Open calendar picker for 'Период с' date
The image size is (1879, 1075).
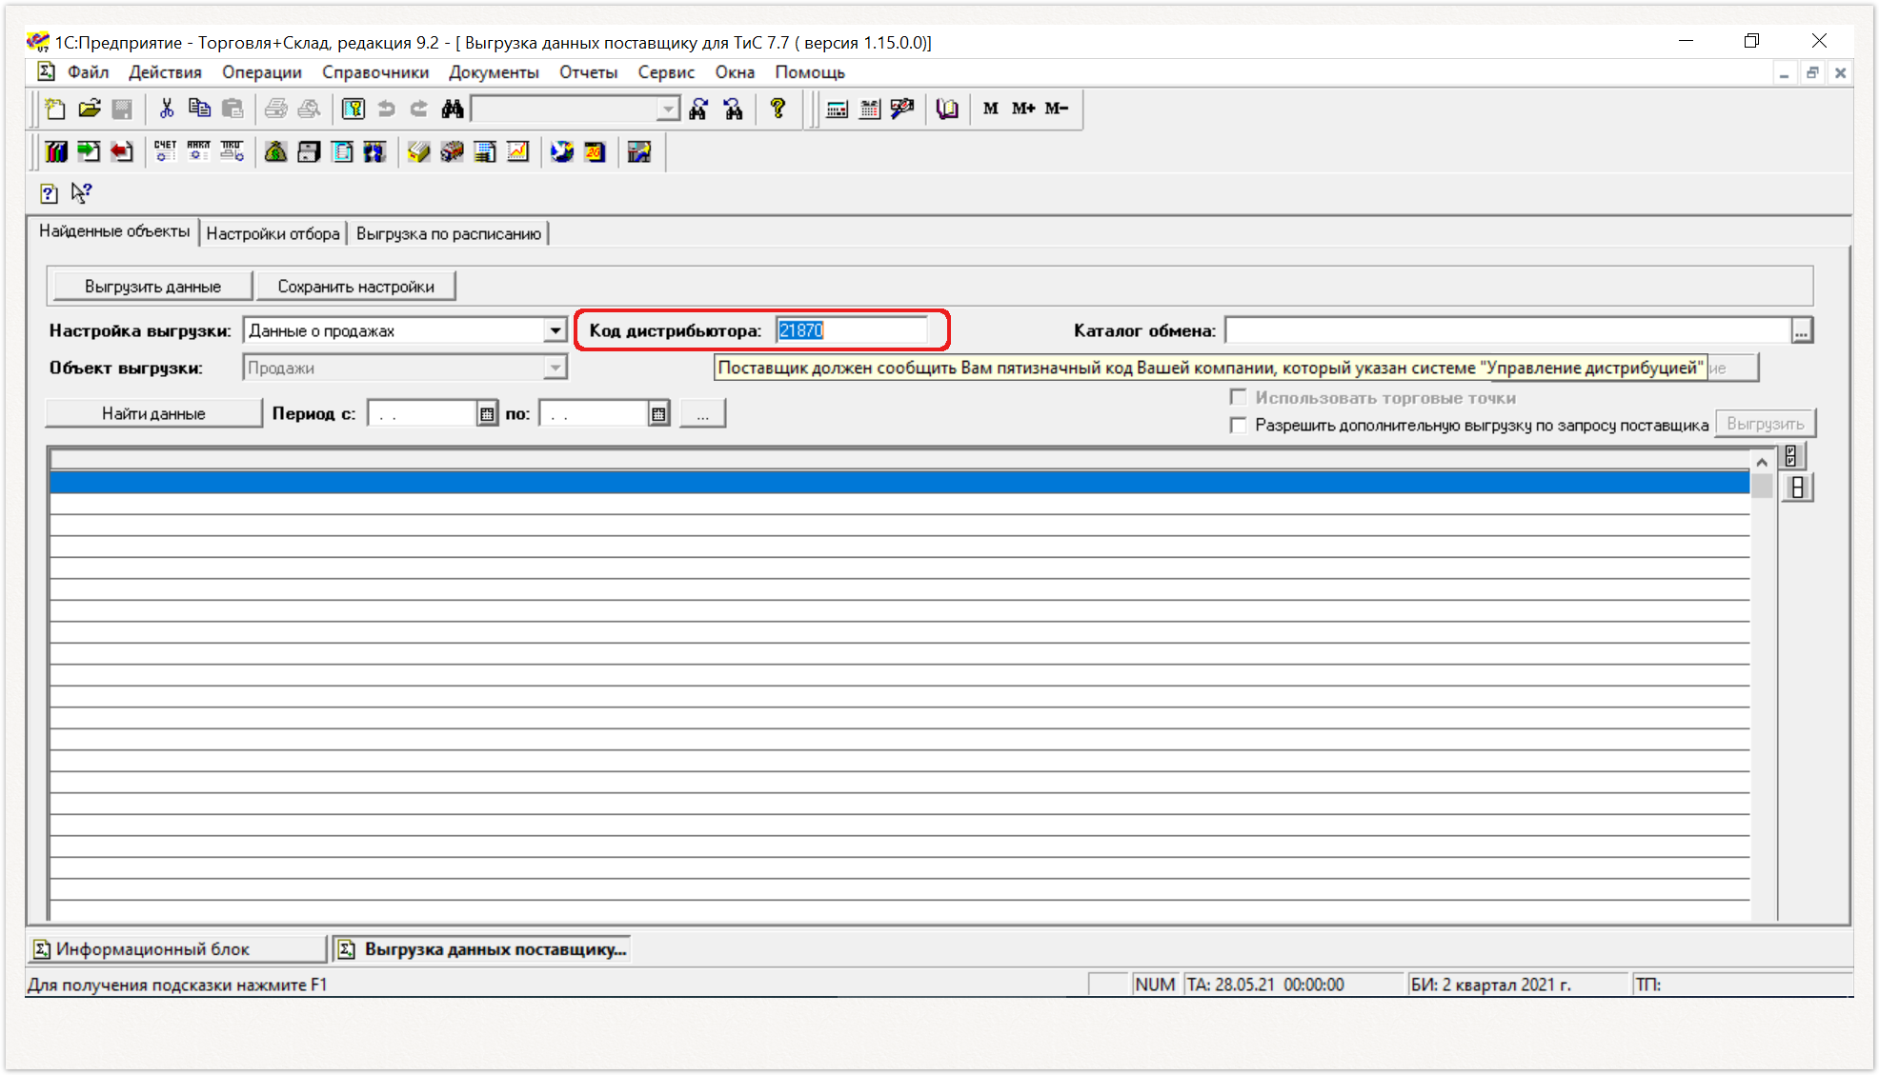tap(486, 413)
